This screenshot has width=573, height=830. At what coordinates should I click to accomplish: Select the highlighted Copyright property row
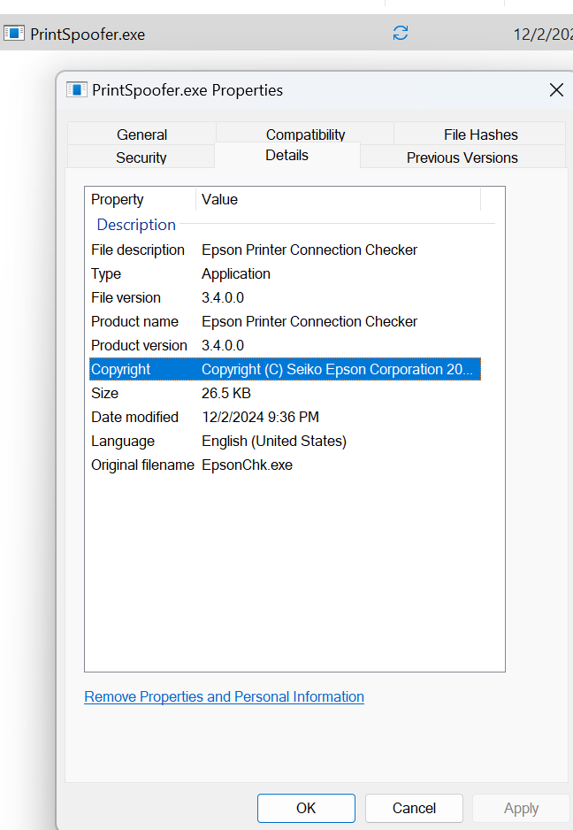(x=121, y=370)
